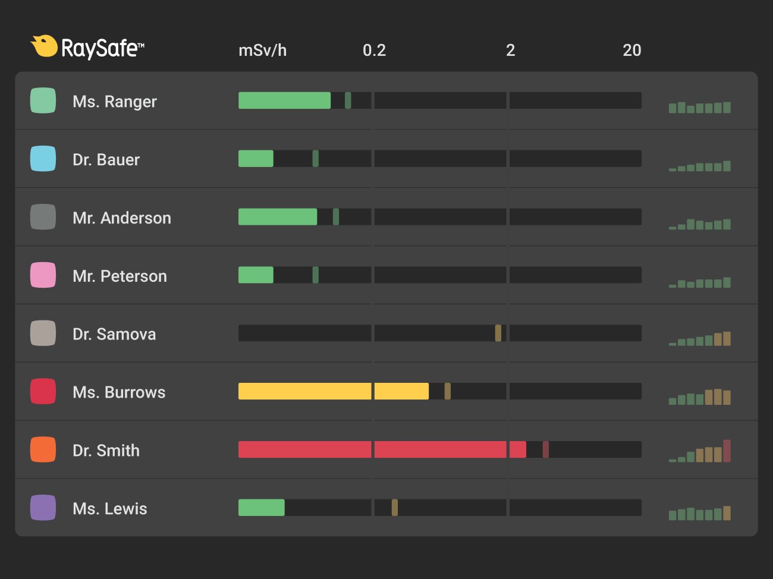Click Dr. Bauer's blue color badge

point(43,159)
